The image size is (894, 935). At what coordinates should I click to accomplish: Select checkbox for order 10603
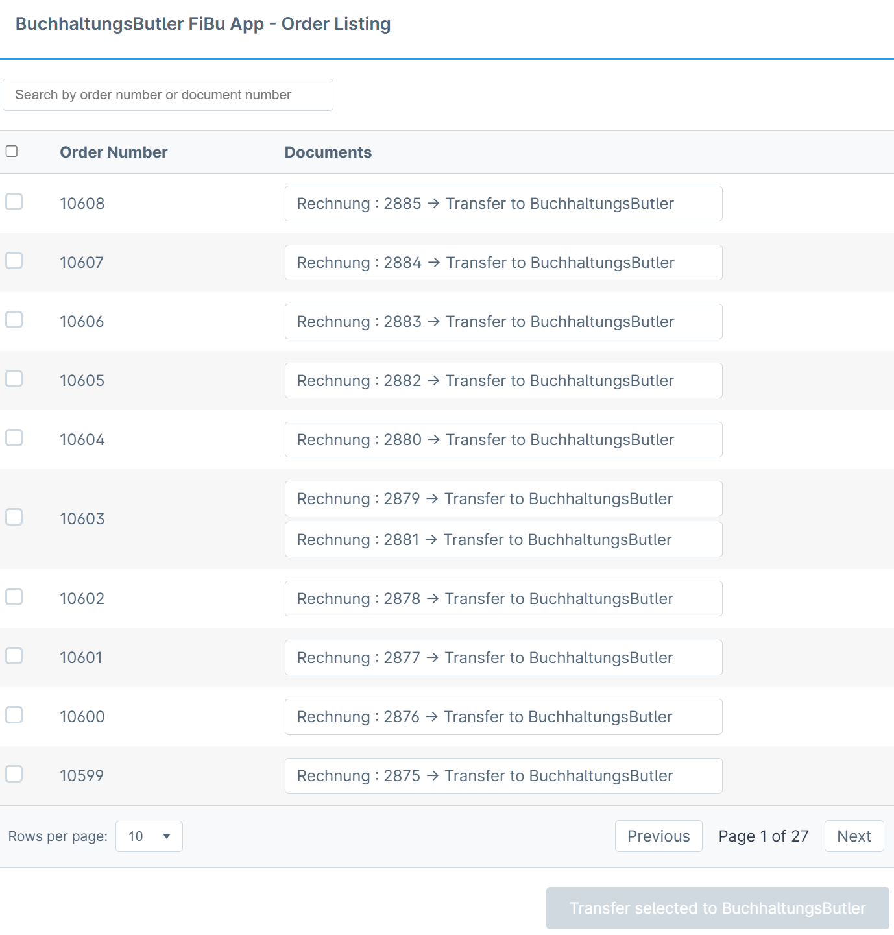pyautogui.click(x=14, y=517)
